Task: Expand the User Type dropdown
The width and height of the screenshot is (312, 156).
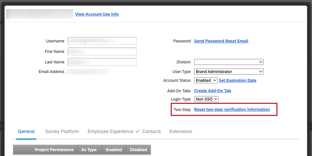Action: [x=229, y=72]
